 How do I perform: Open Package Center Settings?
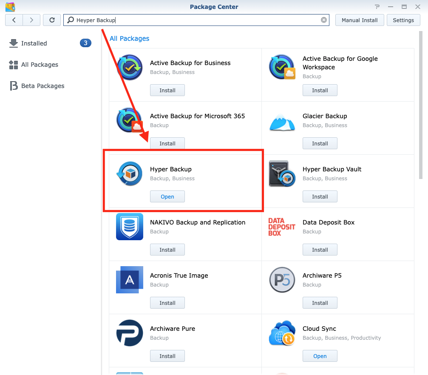click(403, 20)
